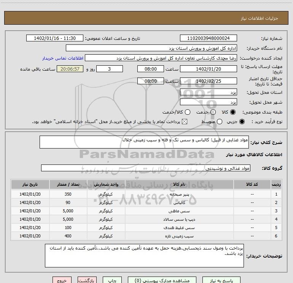Click the buyer organization name field
This screenshot has width=293, height=283.
[x=151, y=48]
